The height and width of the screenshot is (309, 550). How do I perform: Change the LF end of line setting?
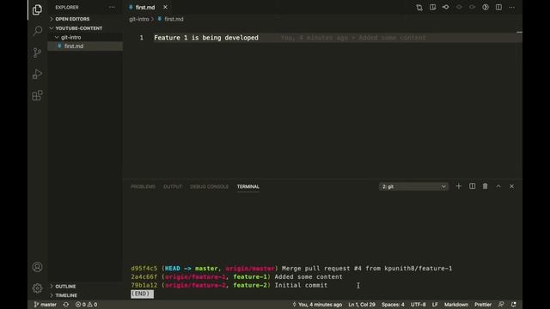435,305
